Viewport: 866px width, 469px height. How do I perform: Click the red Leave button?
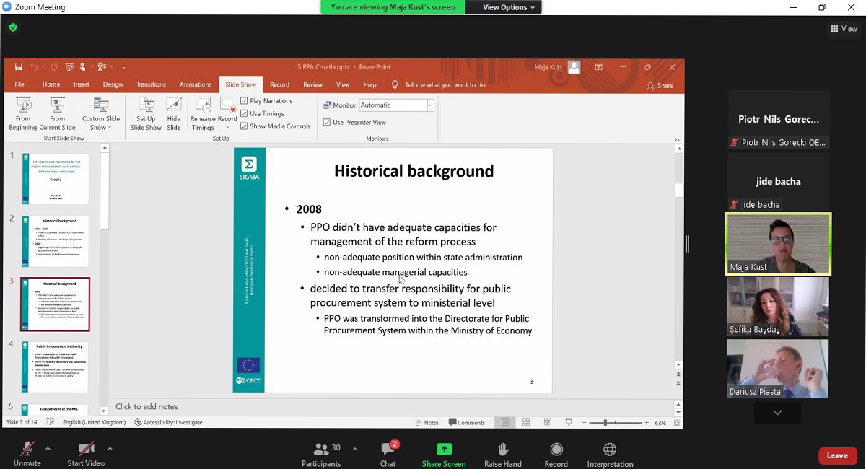pyautogui.click(x=837, y=455)
